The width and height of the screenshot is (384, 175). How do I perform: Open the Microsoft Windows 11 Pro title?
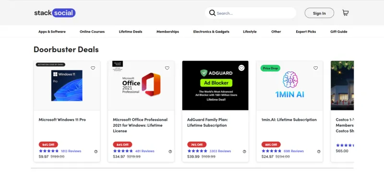click(x=62, y=120)
